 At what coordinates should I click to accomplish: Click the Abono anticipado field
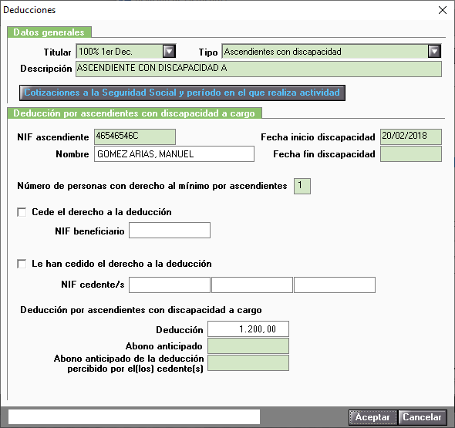[248, 346]
